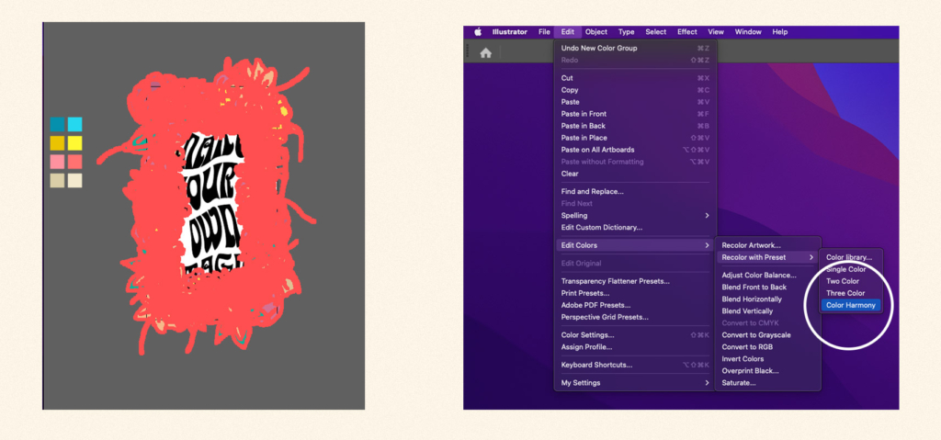Select Single Color preset
Image resolution: width=941 pixels, height=440 pixels.
pos(850,269)
